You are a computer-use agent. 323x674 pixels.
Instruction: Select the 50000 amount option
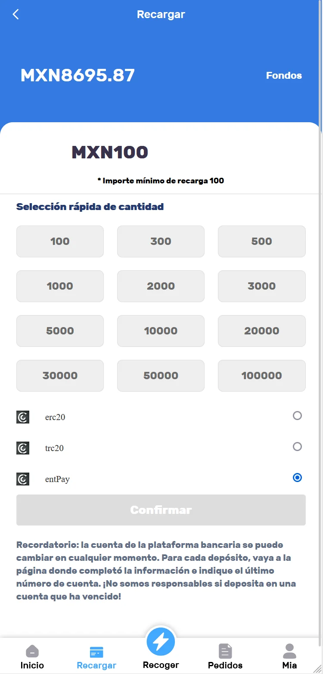(161, 376)
